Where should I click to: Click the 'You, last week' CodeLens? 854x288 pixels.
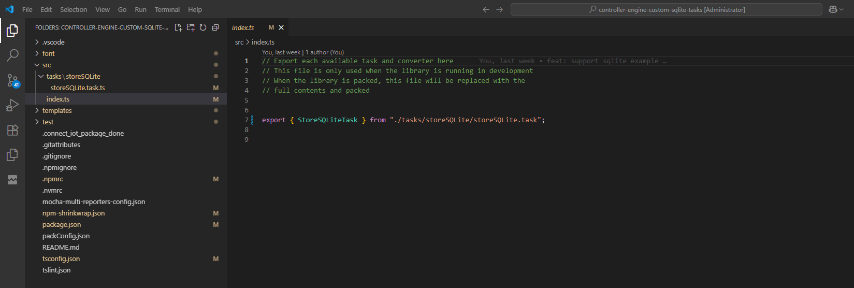281,52
